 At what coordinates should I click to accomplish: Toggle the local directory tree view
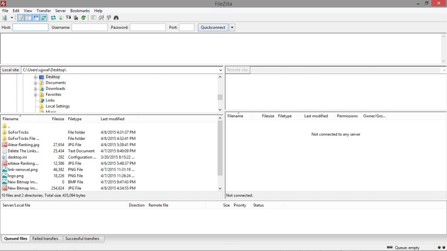tap(28, 17)
